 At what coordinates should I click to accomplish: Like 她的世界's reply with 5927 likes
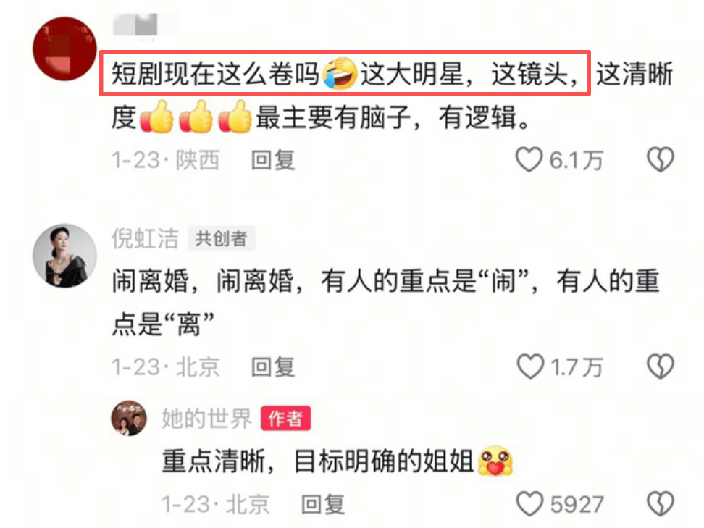click(529, 504)
